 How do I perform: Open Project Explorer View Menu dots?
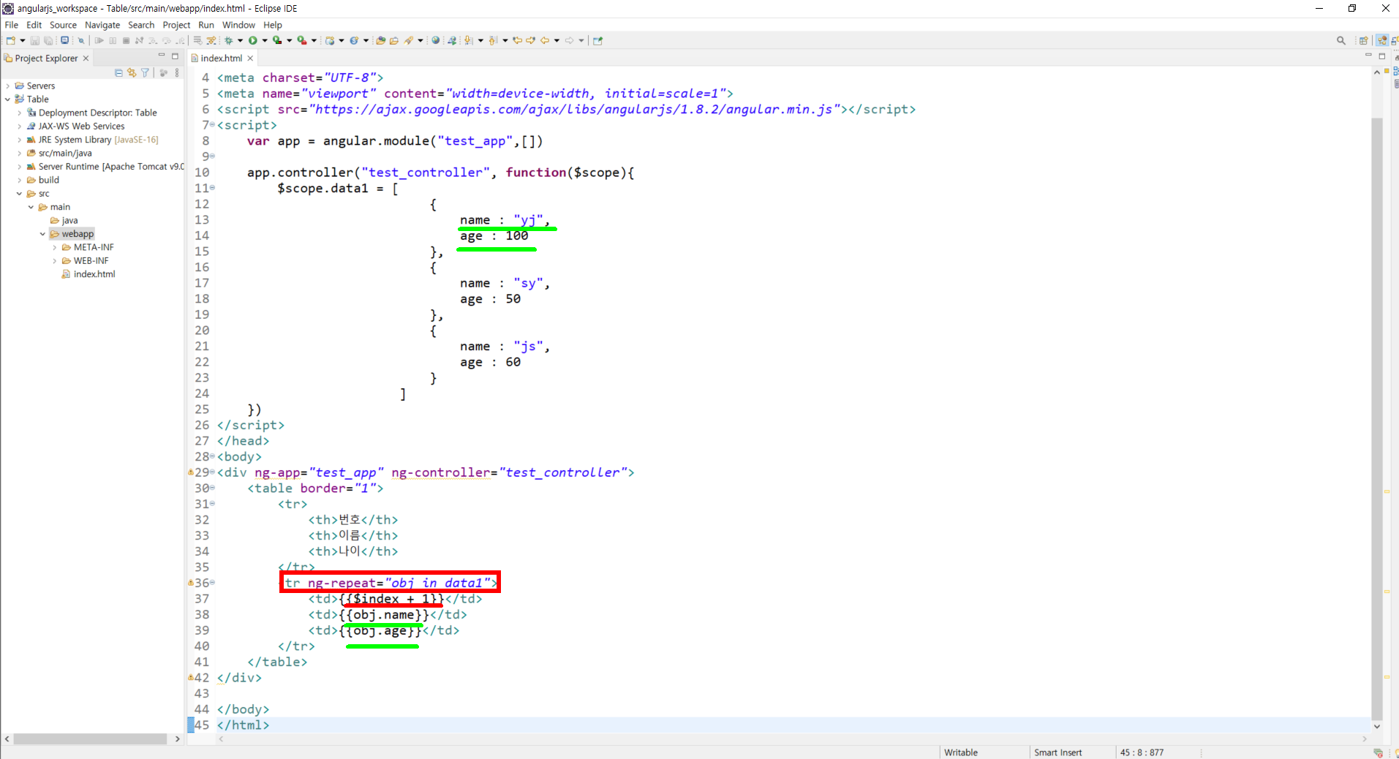[x=177, y=72]
